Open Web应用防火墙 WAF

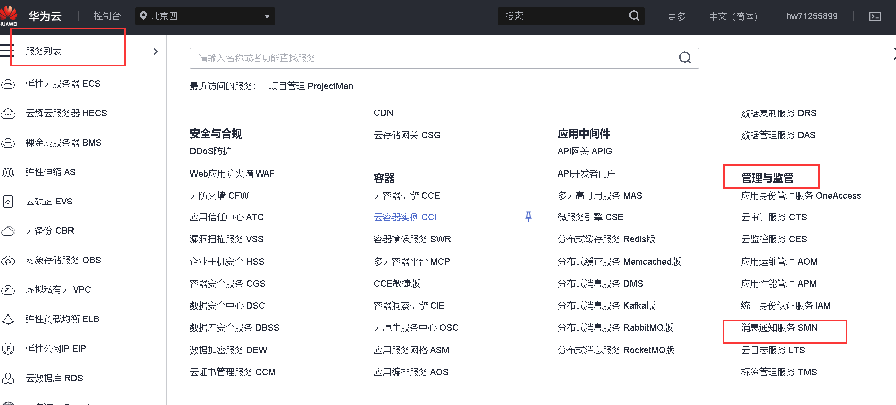232,174
